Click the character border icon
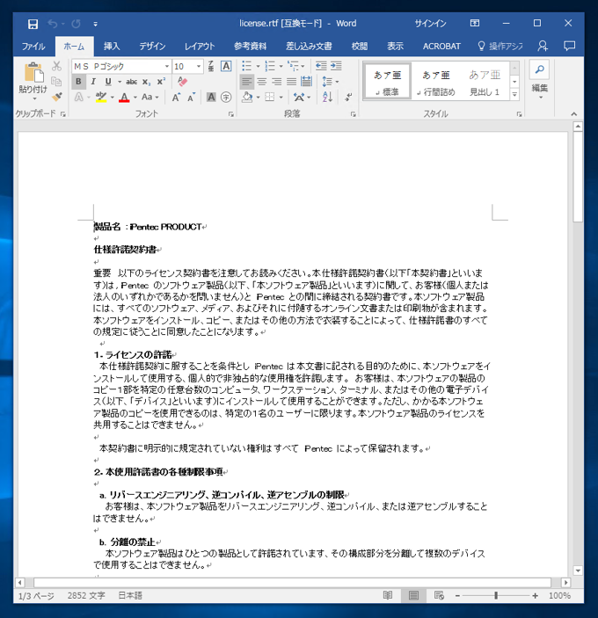598x618 pixels. pos(226,66)
